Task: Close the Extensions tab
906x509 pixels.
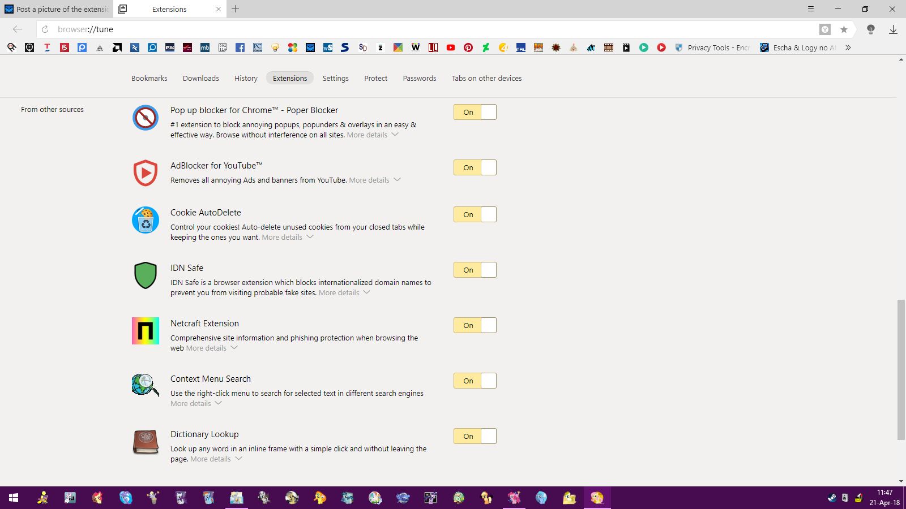Action: point(219,9)
